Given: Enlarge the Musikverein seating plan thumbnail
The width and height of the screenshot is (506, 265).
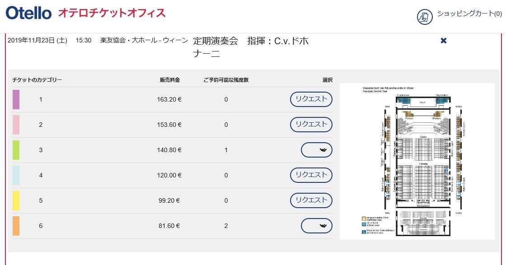Looking at the screenshot, I should tap(417, 160).
